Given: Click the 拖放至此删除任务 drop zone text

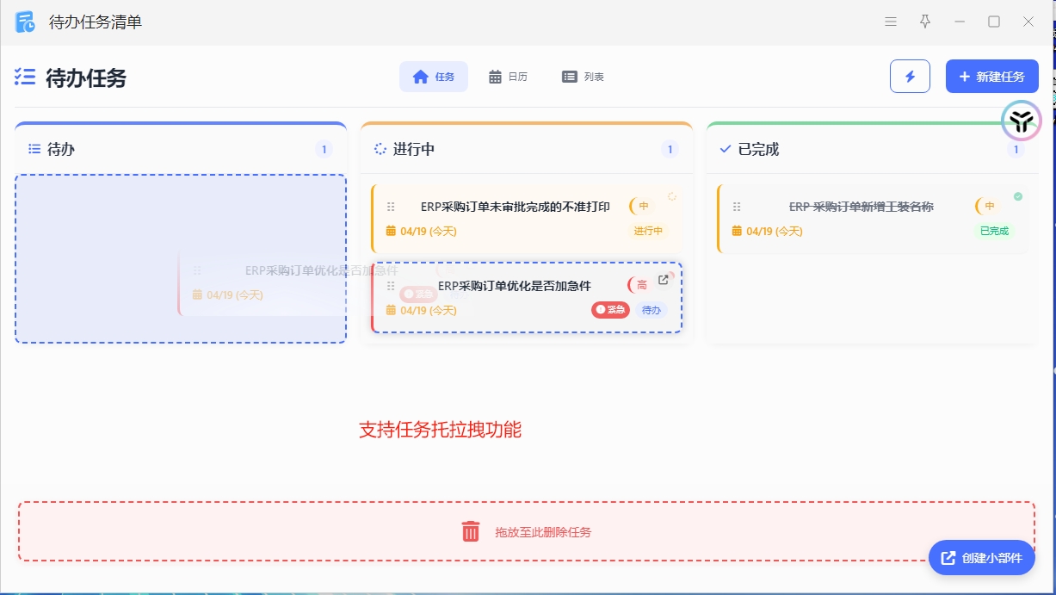Looking at the screenshot, I should (543, 532).
